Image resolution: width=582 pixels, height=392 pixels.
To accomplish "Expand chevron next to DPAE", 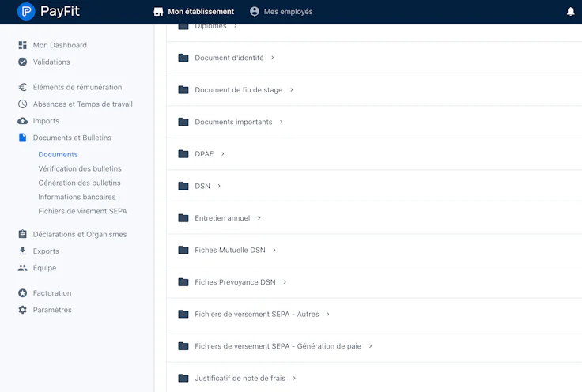I will [223, 154].
